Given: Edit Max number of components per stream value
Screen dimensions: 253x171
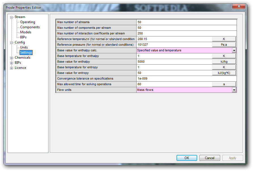Looking at the screenshot, I should 186,28.
